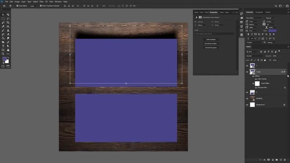Hide the Color Overlay effect

tap(256, 79)
